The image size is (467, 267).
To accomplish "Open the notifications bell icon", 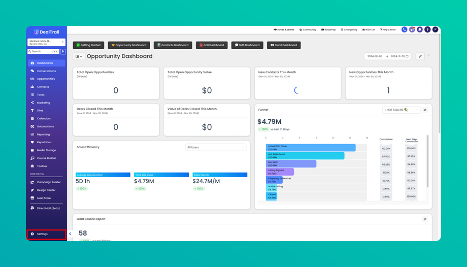I will [x=420, y=29].
